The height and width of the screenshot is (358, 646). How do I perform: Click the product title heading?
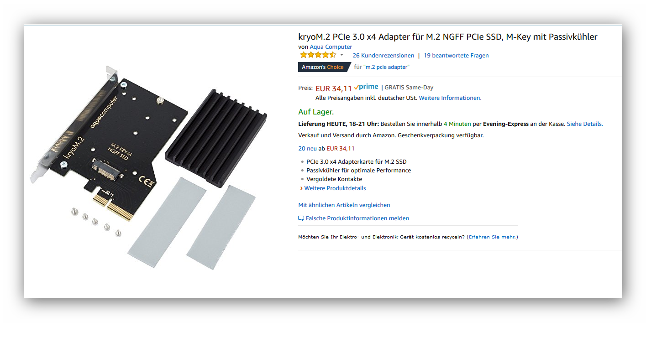click(x=448, y=36)
